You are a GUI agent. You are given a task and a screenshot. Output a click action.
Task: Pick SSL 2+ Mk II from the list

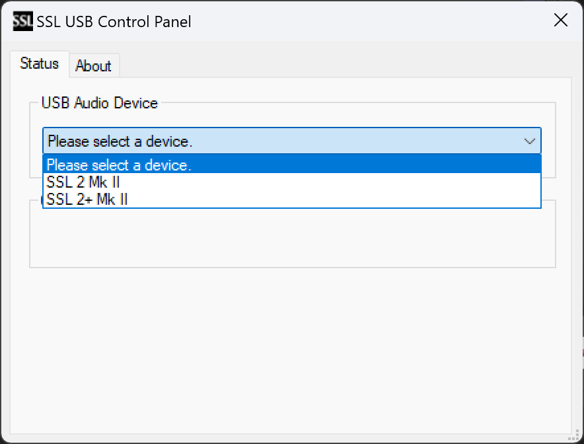point(291,199)
